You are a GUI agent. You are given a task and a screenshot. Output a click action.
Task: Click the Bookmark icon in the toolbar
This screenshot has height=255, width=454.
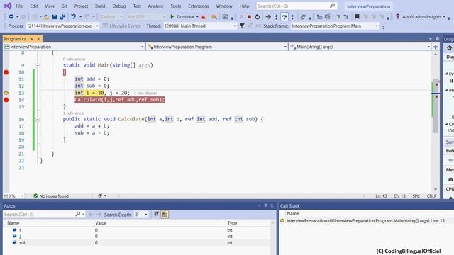(x=357, y=17)
